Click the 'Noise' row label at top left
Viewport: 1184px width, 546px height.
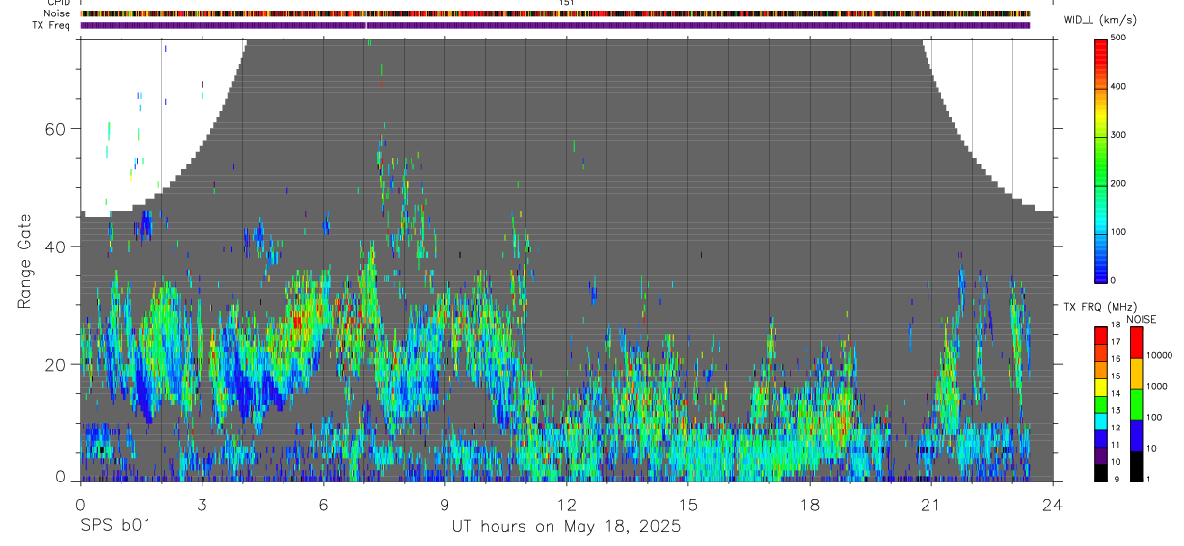pos(59,13)
